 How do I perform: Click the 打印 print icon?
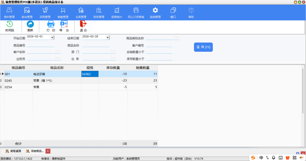[51, 24]
